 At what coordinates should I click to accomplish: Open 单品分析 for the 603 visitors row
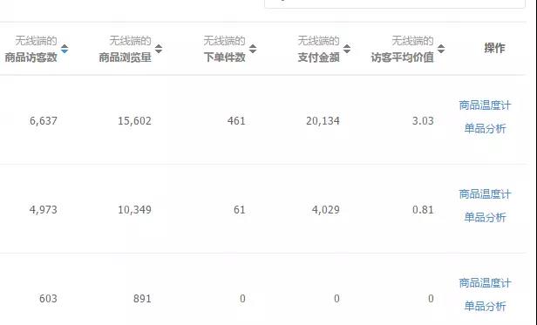point(485,306)
